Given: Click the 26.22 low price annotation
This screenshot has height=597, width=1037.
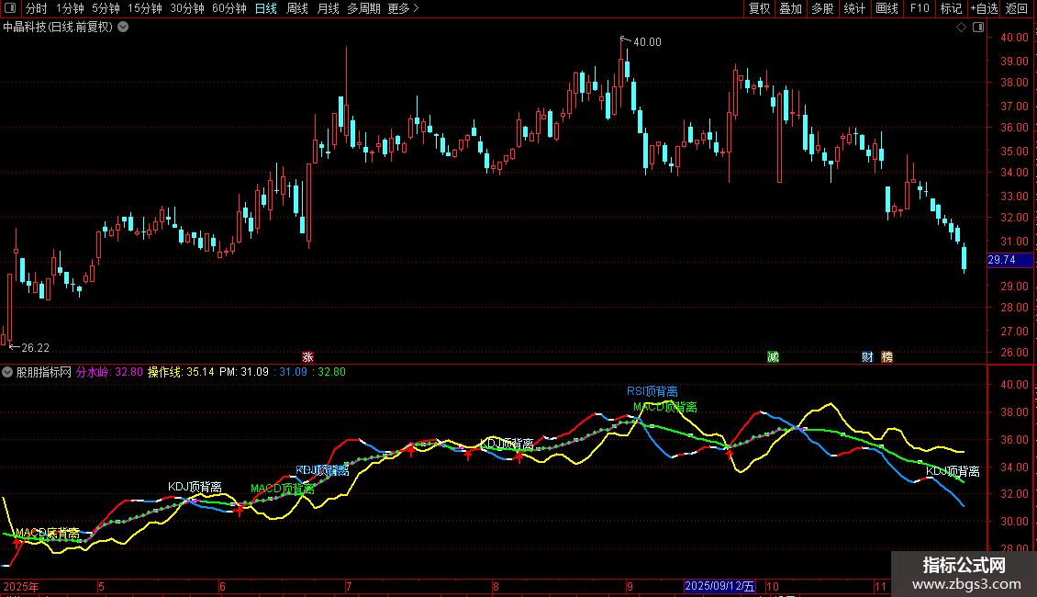Looking at the screenshot, I should 35,347.
